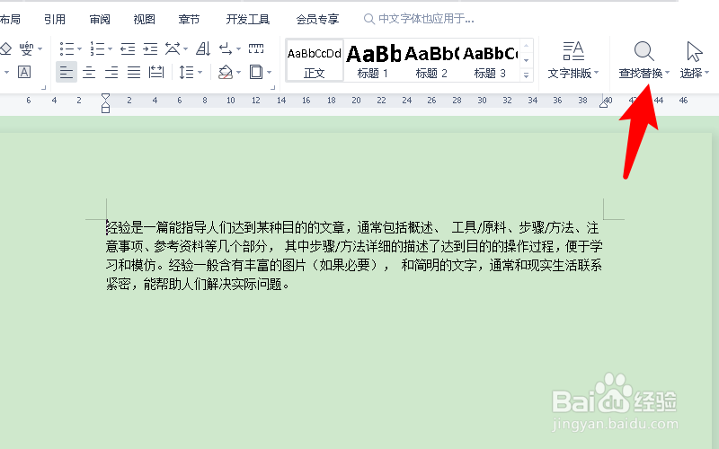
Task: Apply distributed alignment
Action: (x=156, y=72)
